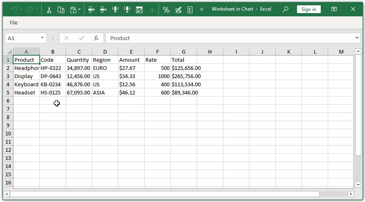The width and height of the screenshot is (365, 202).
Task: Click the Paste clipboard icon
Action: [x=73, y=10]
